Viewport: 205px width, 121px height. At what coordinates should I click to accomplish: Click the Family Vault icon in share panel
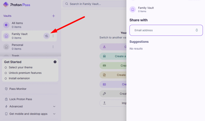coord(132,9)
